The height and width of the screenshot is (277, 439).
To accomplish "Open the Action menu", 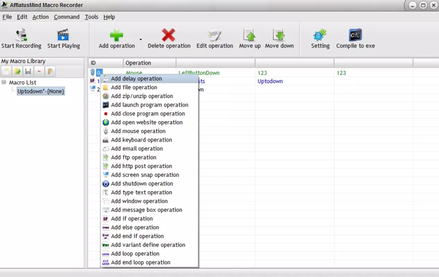I will click(x=40, y=17).
